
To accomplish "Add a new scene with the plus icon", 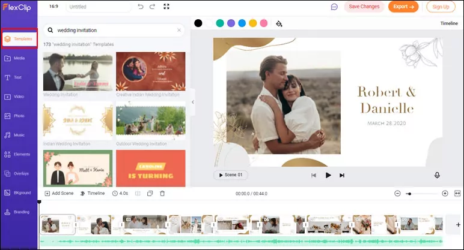I will [x=458, y=225].
